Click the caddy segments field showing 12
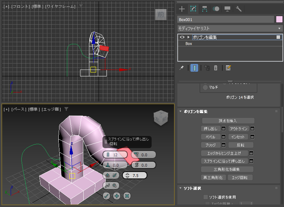Screen dimensions: 284x207 (x=115, y=155)
